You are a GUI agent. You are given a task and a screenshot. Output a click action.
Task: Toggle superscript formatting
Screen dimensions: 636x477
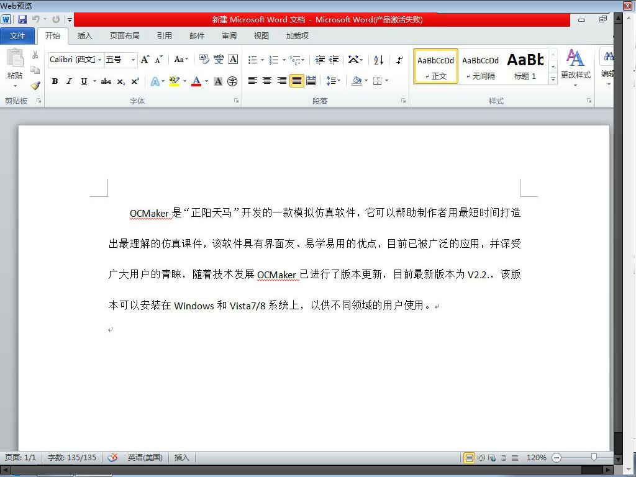click(135, 81)
